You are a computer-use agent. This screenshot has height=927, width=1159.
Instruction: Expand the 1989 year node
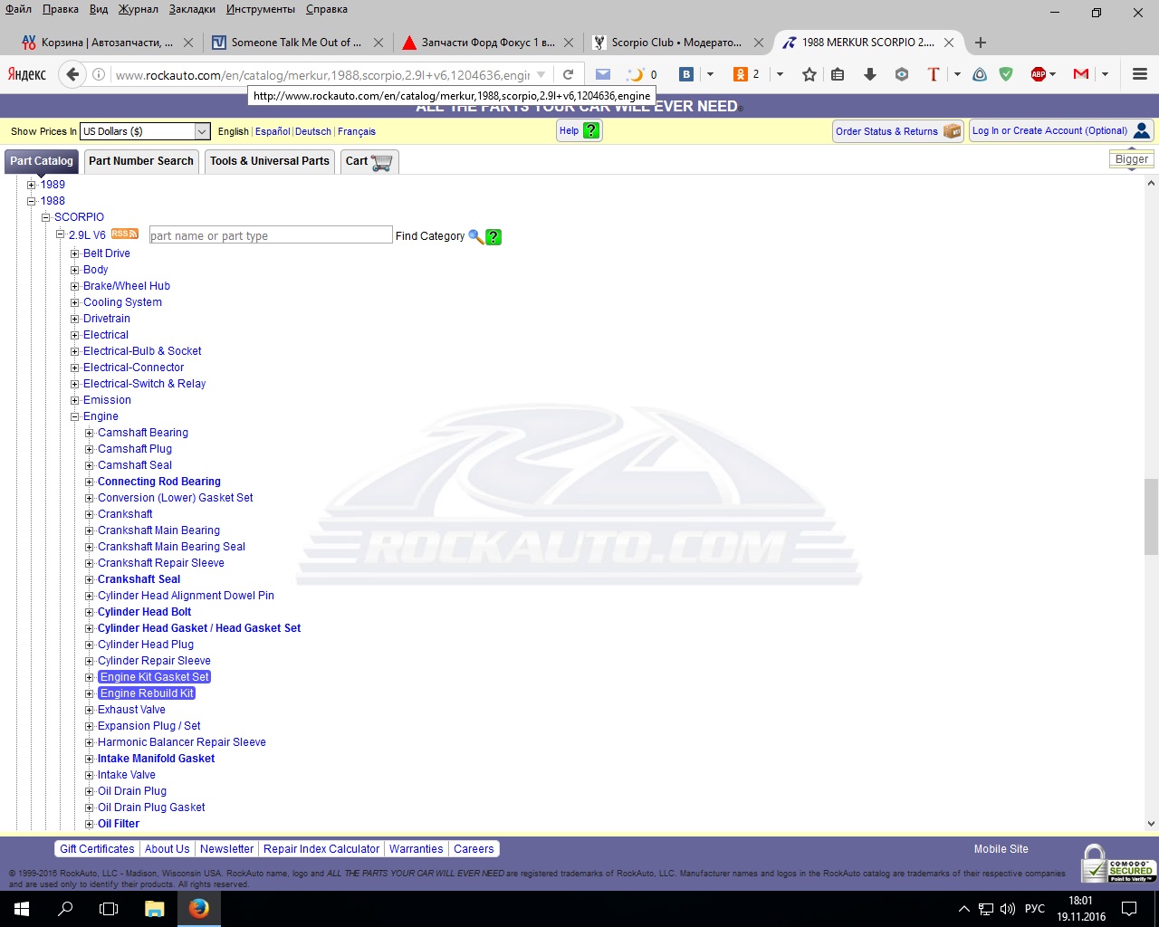[31, 185]
